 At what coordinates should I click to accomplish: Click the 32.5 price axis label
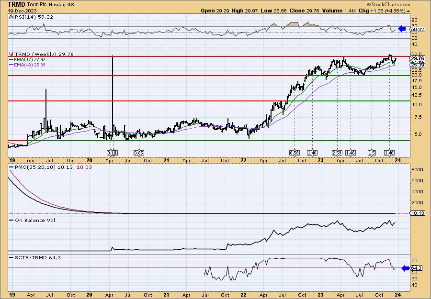point(416,54)
